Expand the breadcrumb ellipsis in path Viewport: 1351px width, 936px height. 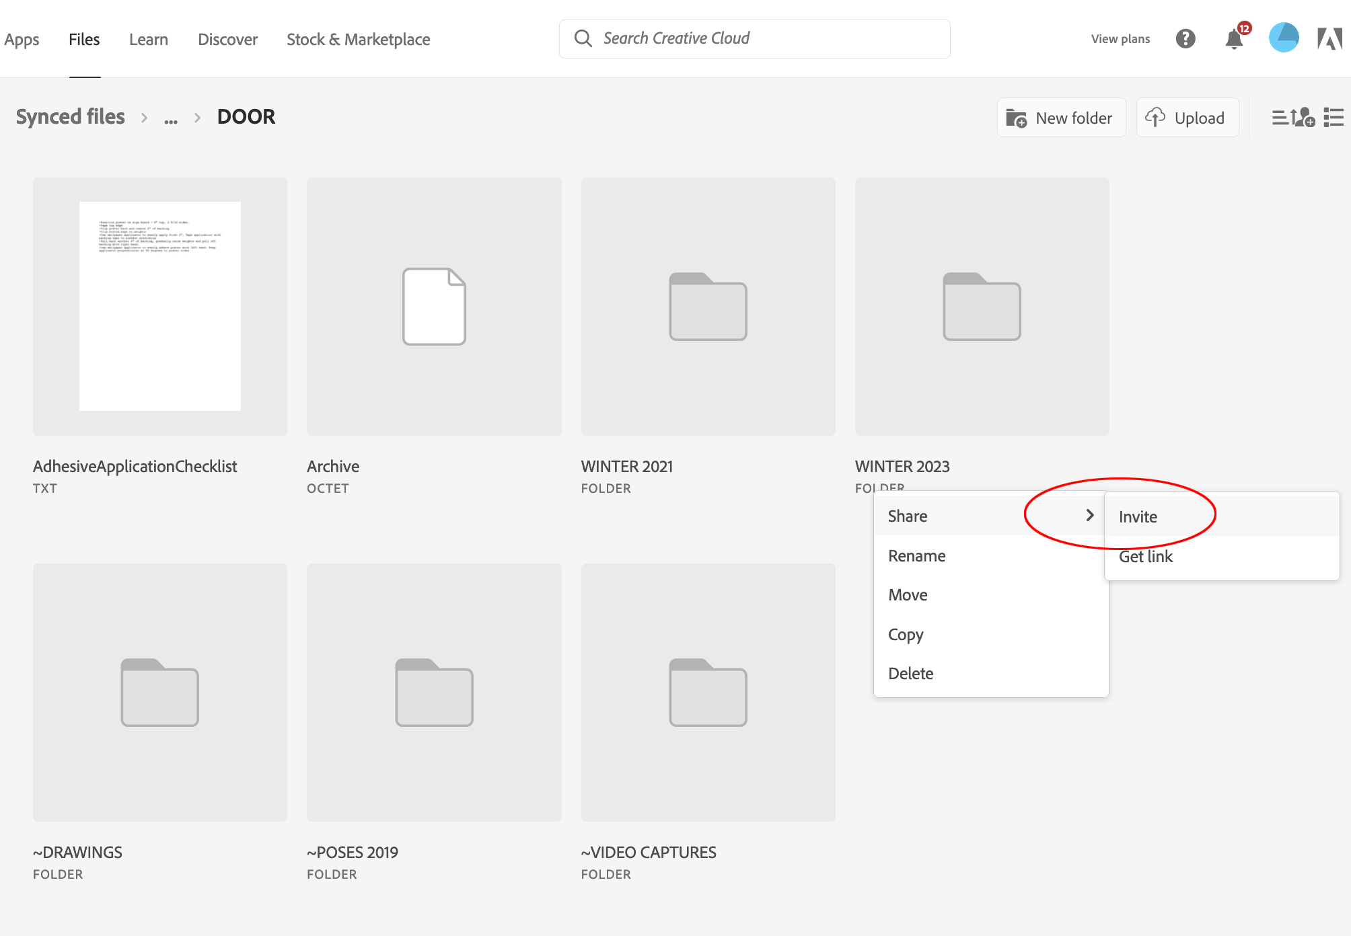tap(172, 118)
